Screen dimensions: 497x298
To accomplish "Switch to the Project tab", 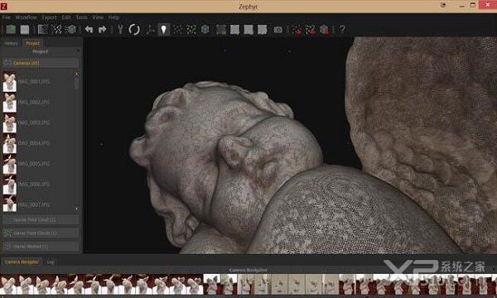I will click(32, 43).
